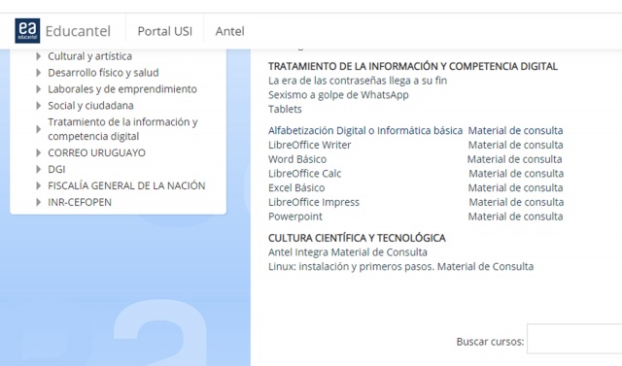Open Cultural y artística category
This screenshot has height=366, width=622.
(x=89, y=56)
